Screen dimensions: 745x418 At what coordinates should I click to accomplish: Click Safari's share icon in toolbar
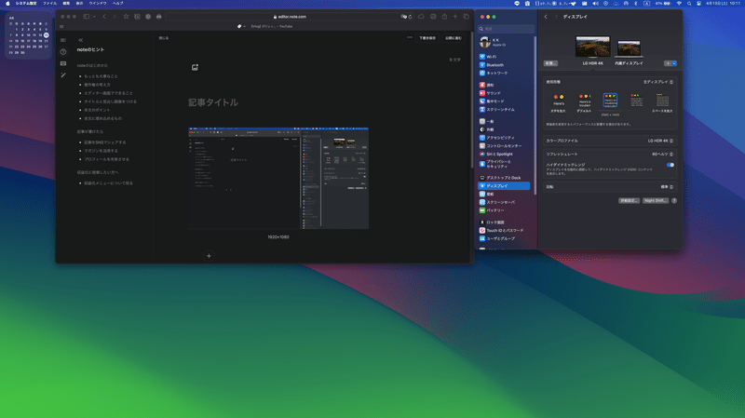[x=444, y=17]
